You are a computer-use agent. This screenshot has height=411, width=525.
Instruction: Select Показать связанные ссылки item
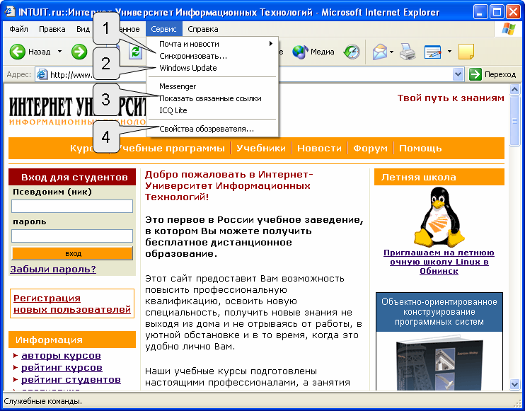212,98
